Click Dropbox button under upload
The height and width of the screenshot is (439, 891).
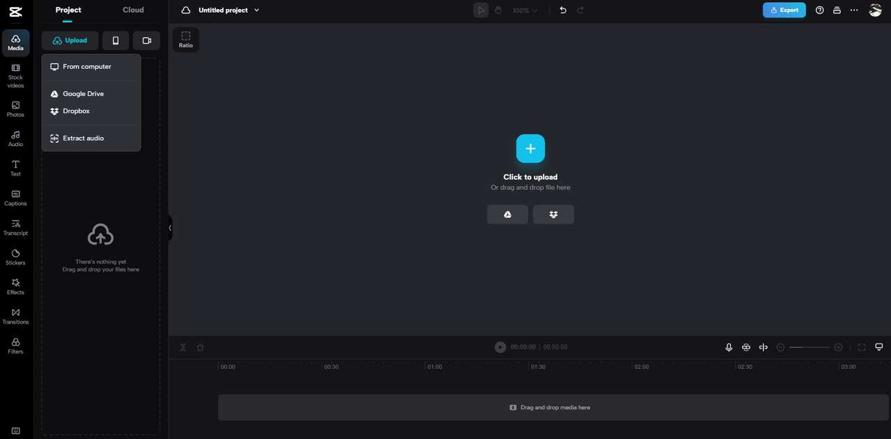[x=553, y=214]
